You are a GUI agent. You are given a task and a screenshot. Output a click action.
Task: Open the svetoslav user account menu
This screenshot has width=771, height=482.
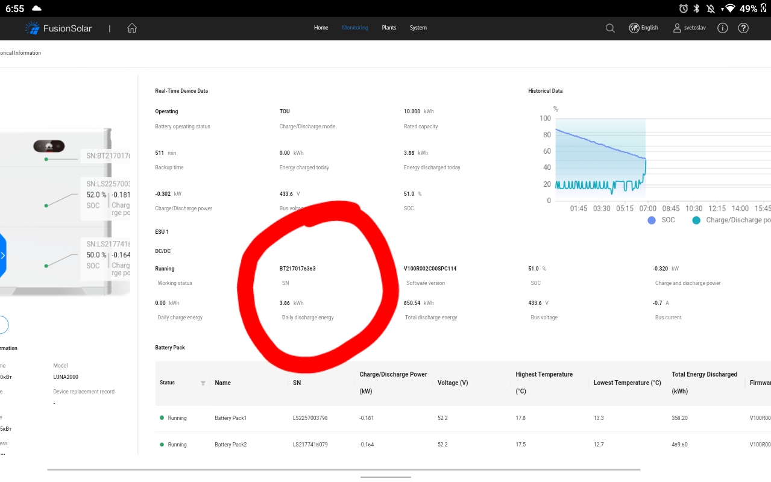690,28
